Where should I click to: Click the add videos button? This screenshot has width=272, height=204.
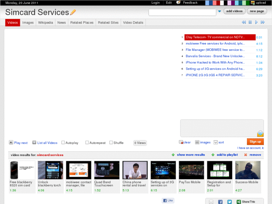pyautogui.click(x=235, y=11)
